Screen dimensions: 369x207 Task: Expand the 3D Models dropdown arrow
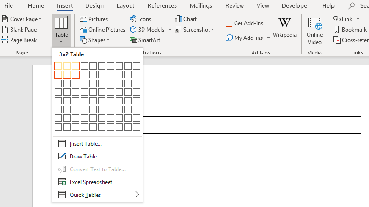(170, 30)
